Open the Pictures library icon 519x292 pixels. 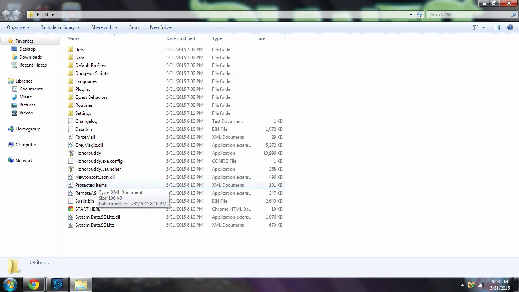(x=14, y=105)
